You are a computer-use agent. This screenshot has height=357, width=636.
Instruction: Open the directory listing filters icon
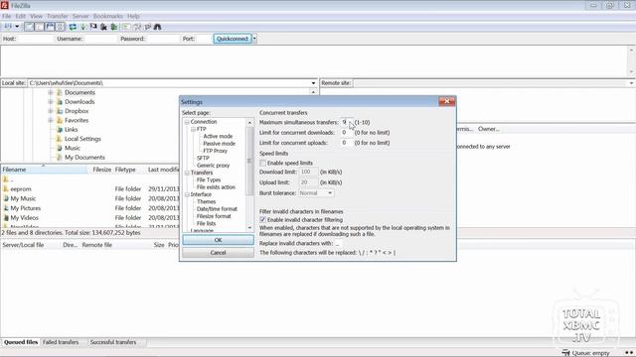click(x=126, y=27)
